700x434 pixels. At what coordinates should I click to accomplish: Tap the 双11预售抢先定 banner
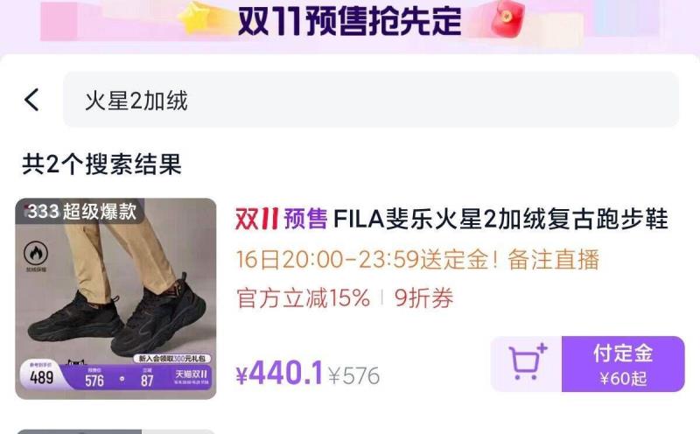click(x=349, y=21)
